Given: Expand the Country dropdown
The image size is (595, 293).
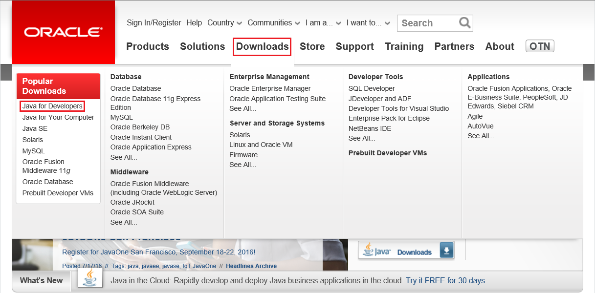Looking at the screenshot, I should 224,22.
